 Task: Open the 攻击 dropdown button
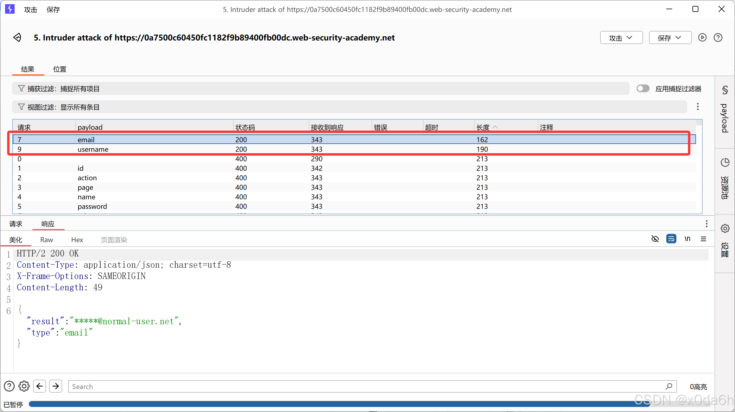pos(621,37)
